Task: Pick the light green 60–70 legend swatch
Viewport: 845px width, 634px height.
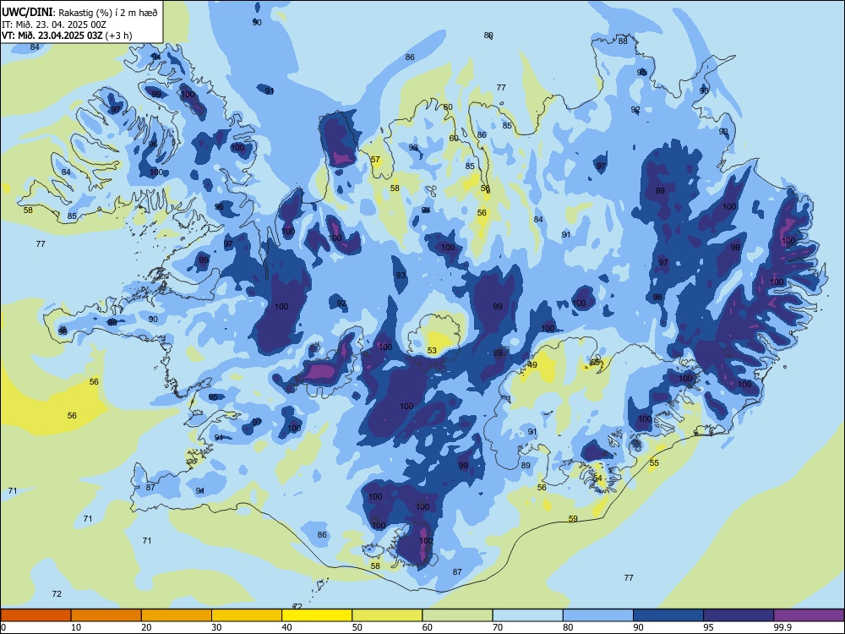Action: tap(457, 615)
